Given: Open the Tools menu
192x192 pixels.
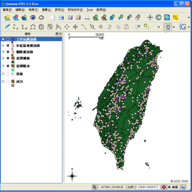Looking at the screenshot, I should 90,10.
